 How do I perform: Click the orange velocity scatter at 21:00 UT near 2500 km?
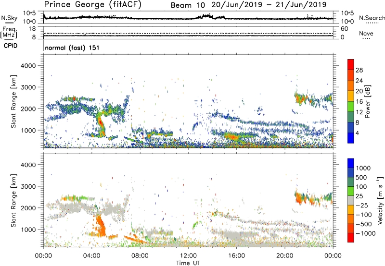click(299, 198)
